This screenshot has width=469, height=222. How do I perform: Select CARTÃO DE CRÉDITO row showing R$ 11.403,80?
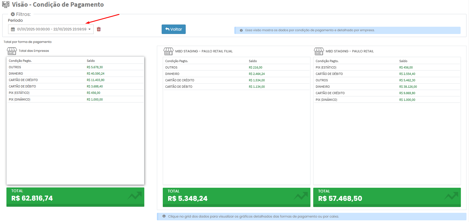point(75,80)
